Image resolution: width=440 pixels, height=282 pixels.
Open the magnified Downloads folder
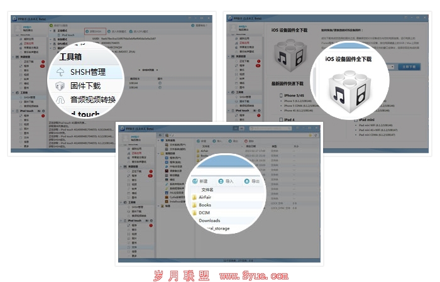point(209,220)
